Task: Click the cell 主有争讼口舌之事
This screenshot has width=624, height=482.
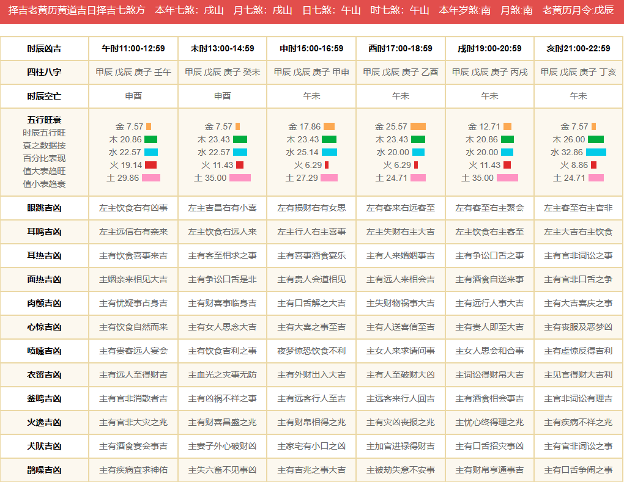Action: [x=489, y=255]
